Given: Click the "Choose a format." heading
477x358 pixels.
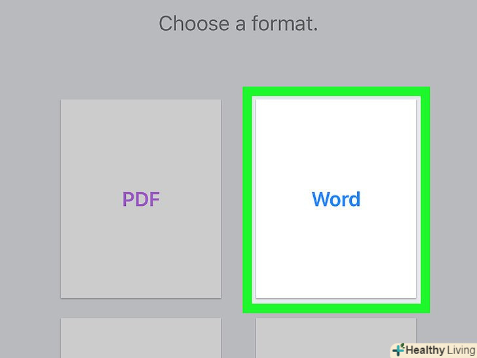Looking at the screenshot, I should click(238, 24).
